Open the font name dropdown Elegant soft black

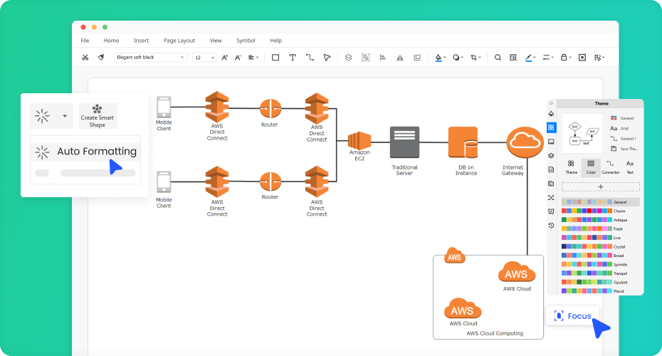pos(150,58)
